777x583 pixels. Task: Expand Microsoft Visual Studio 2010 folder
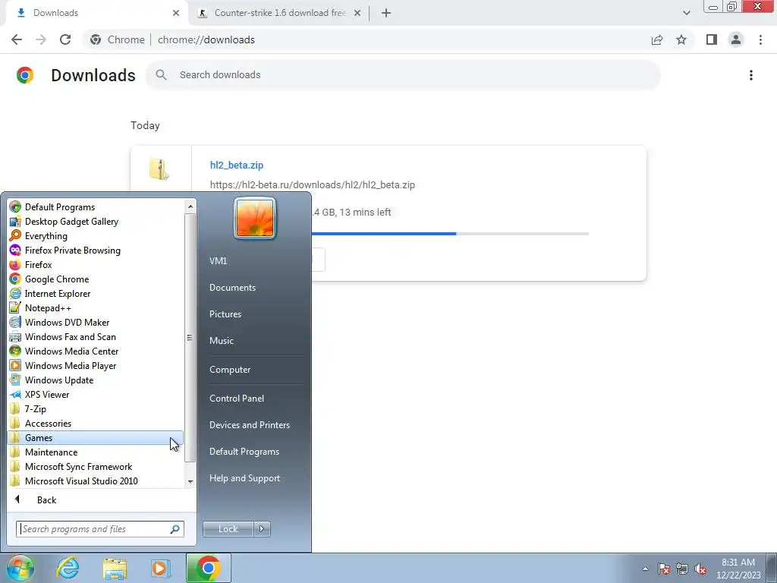(x=81, y=481)
